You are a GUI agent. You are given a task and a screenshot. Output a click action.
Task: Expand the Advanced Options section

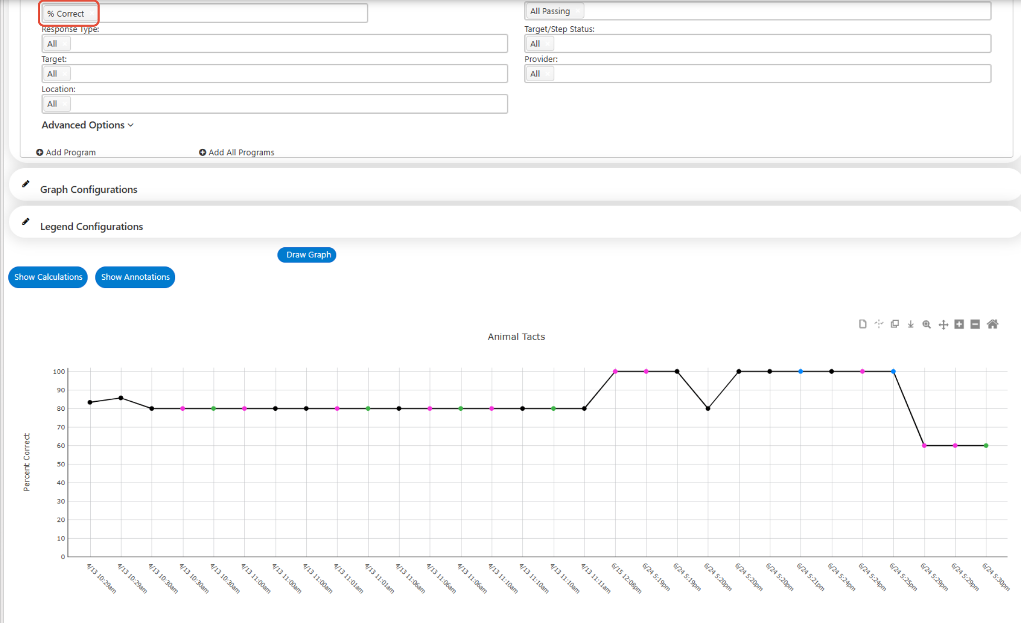pos(88,125)
